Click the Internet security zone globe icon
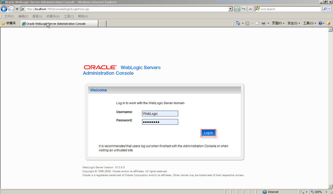333x194 pixels. pyautogui.click(x=265, y=192)
